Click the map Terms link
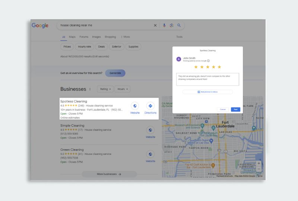 click(x=260, y=176)
